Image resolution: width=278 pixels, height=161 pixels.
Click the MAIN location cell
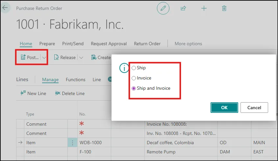pos(264,143)
